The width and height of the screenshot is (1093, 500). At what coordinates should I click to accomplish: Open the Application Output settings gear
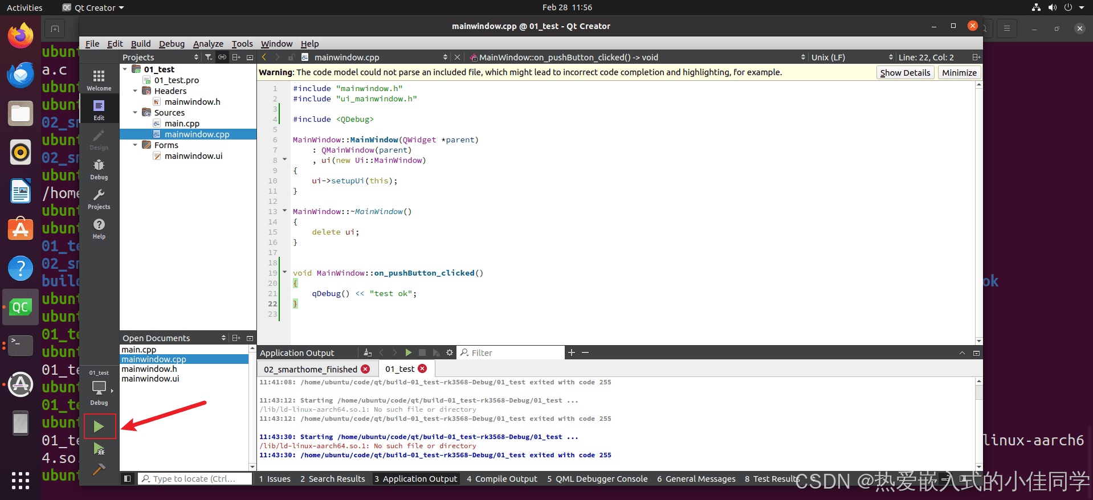click(x=450, y=353)
